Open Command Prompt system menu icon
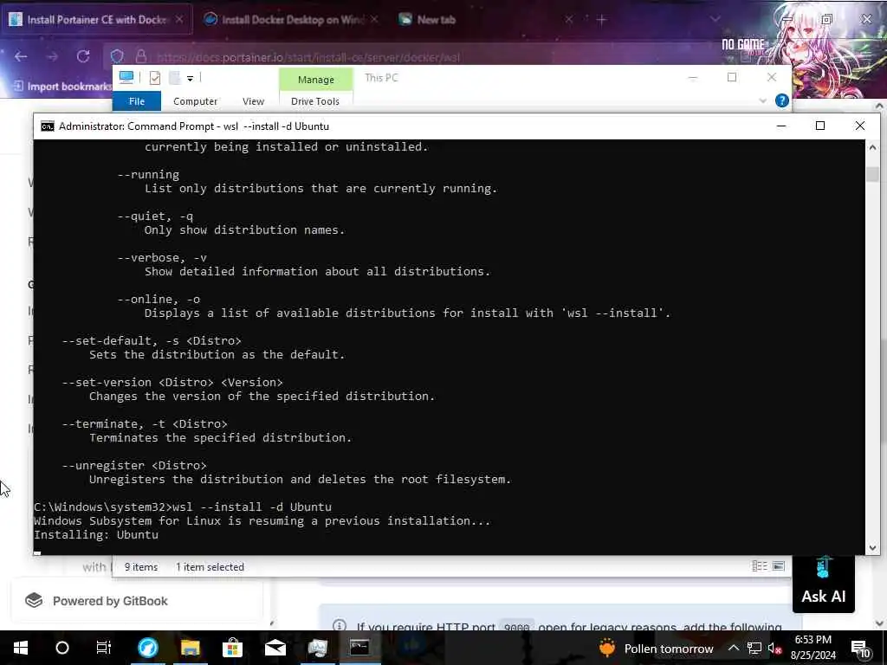This screenshot has height=665, width=887. [x=48, y=126]
